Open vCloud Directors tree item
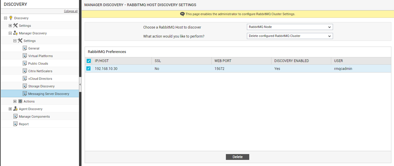 coord(40,79)
